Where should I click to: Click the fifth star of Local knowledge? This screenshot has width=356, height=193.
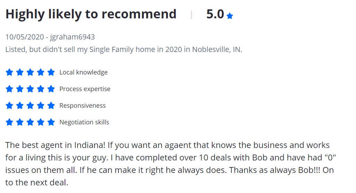point(51,72)
